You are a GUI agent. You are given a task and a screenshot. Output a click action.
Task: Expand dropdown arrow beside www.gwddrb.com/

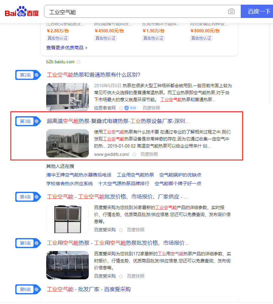click(134, 154)
